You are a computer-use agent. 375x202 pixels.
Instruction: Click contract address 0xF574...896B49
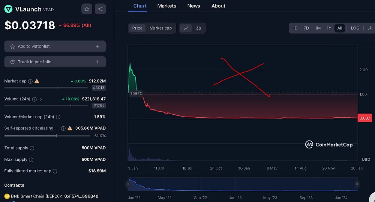(81, 196)
